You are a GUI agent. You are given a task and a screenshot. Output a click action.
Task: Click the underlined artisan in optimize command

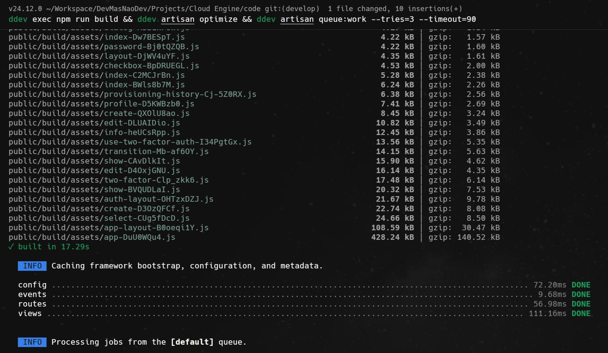click(x=178, y=19)
